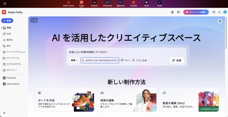Switch to Firefly in top app bar

[82, 4]
